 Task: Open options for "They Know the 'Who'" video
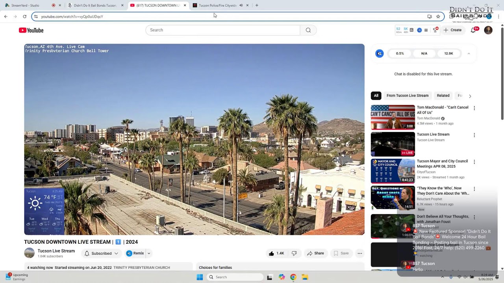(474, 189)
